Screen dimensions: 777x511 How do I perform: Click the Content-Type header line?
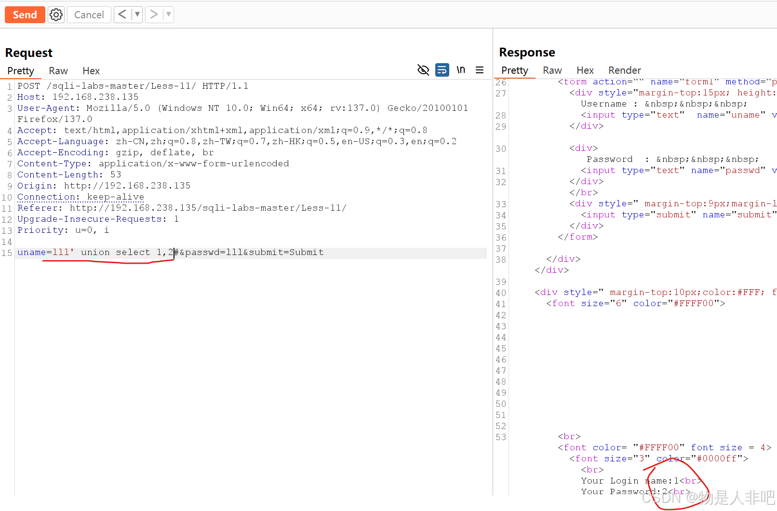tap(153, 164)
